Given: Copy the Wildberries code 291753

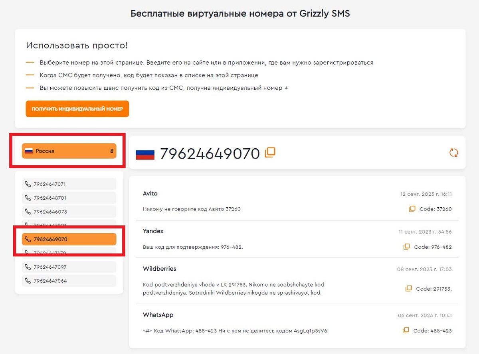Looking at the screenshot, I should coord(408,289).
